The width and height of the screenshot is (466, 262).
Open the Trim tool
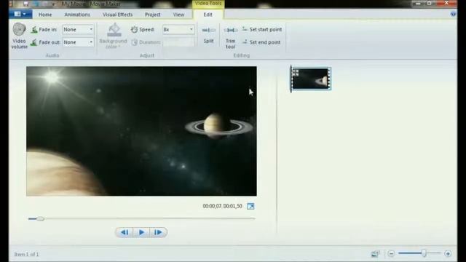point(230,37)
